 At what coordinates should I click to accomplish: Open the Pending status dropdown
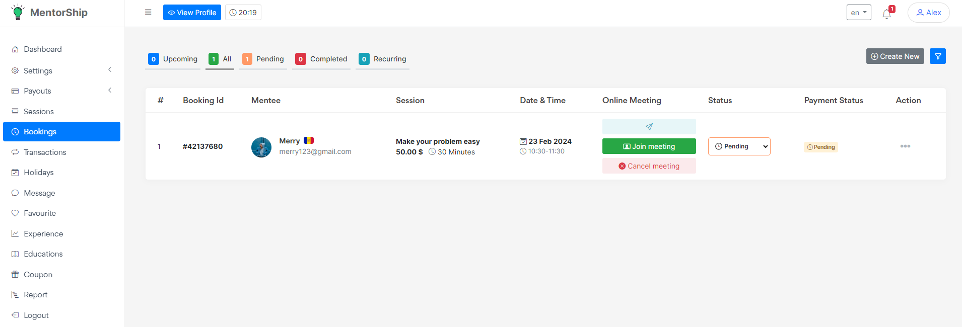pyautogui.click(x=739, y=146)
